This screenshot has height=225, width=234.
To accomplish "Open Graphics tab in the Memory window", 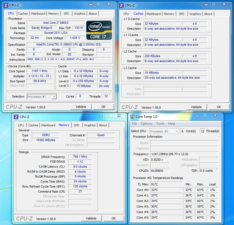I will [x=90, y=125].
